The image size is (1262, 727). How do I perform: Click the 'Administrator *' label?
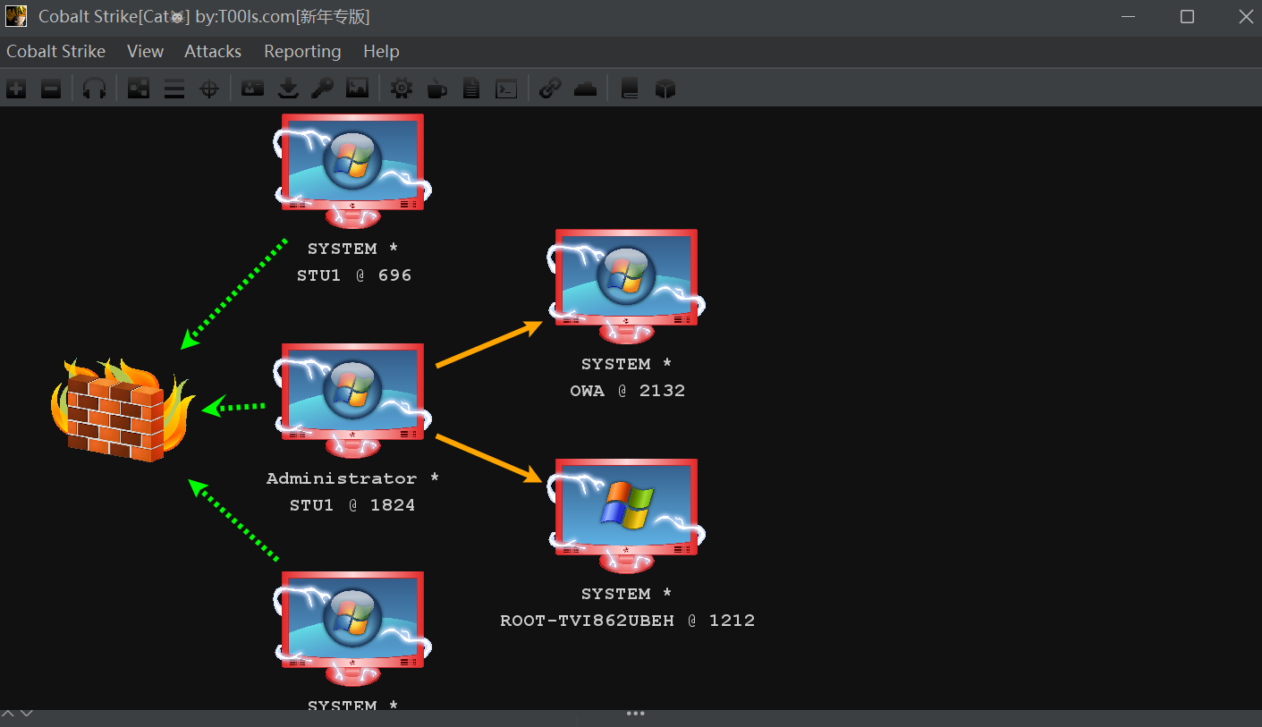point(353,478)
